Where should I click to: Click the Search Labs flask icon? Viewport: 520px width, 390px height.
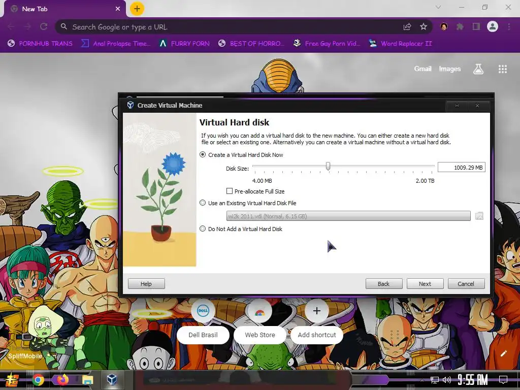click(478, 69)
